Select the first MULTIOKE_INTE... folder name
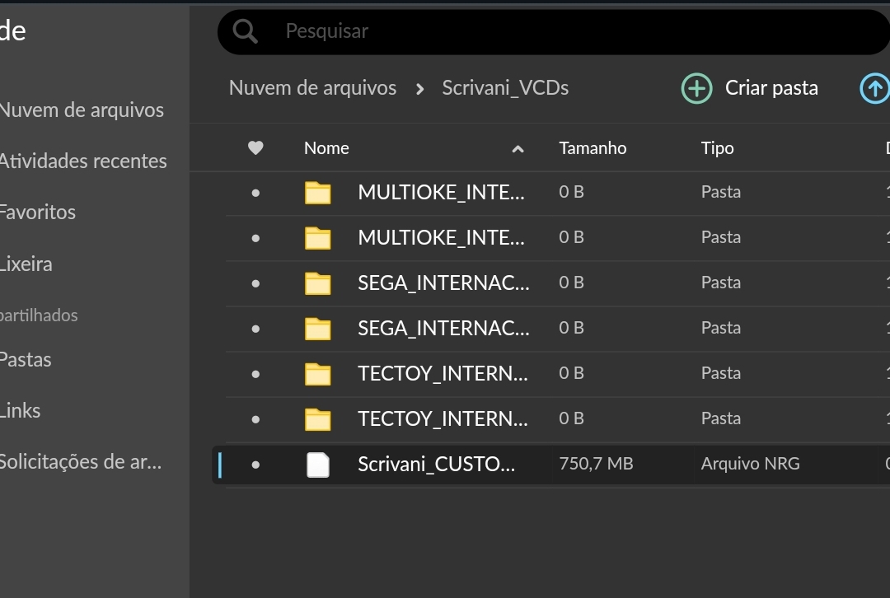890x598 pixels. click(x=441, y=193)
